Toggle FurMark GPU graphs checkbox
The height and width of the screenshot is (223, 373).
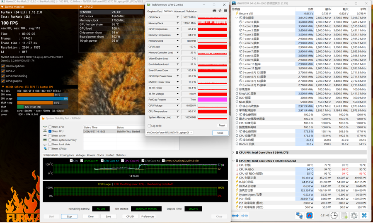(3, 81)
